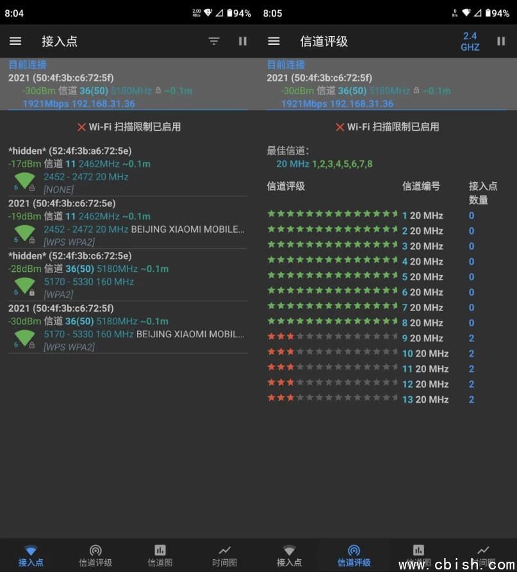Select the 时间图 icon in bottom bar
517x572 pixels.
(x=224, y=550)
